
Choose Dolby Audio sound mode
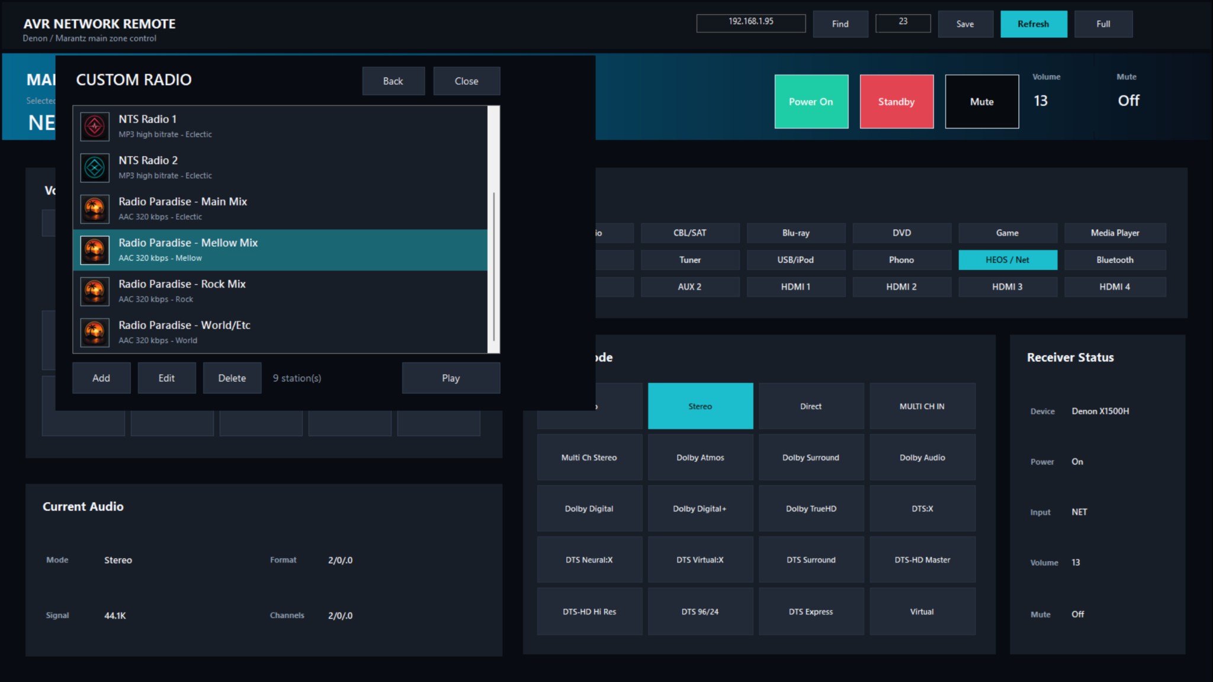923,458
